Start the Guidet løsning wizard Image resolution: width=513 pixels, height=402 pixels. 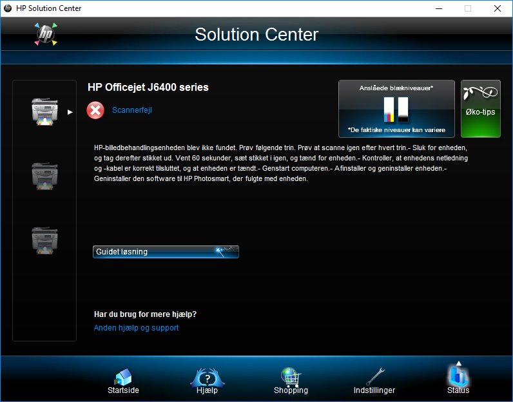166,252
